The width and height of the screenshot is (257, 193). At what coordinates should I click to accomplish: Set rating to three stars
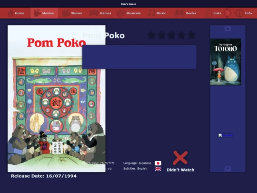click(x=171, y=35)
